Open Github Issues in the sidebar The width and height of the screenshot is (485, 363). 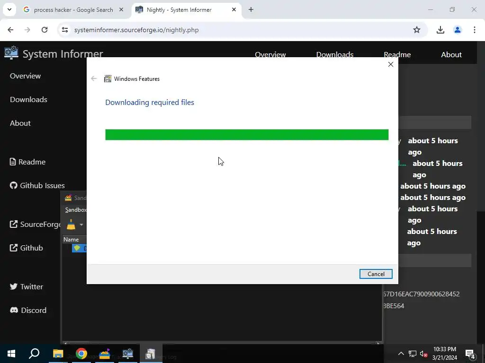(37, 185)
